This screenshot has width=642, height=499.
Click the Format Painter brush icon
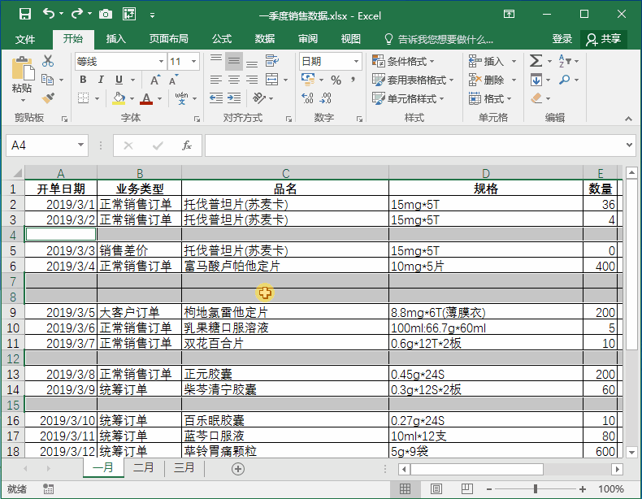pyautogui.click(x=48, y=98)
